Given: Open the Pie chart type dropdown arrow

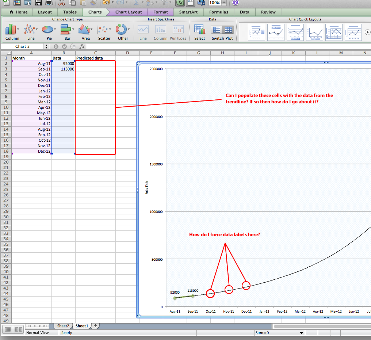Looking at the screenshot, I should click(x=55, y=29).
